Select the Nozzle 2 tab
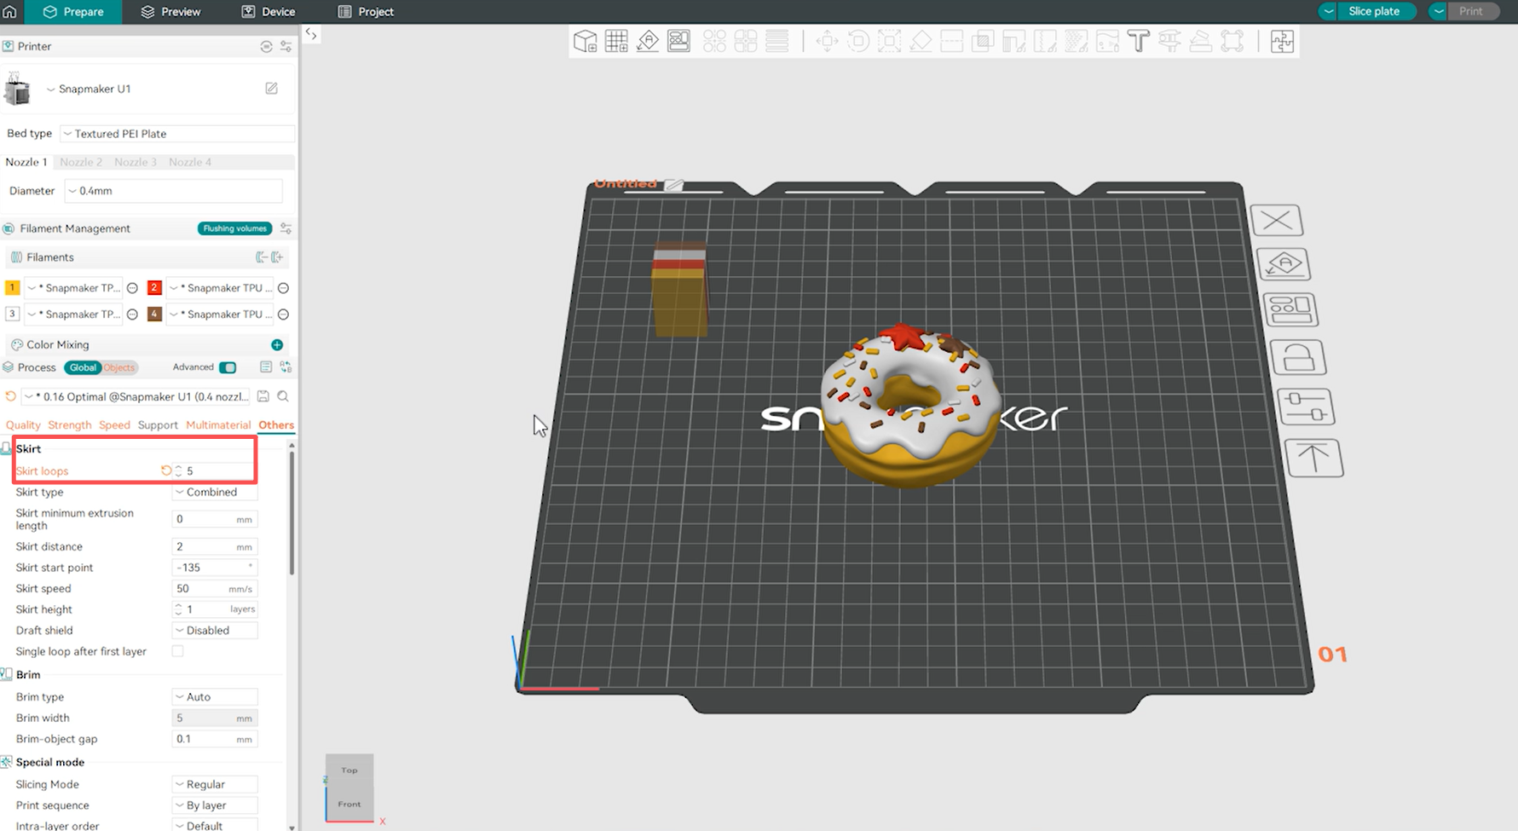Screen dimensions: 1518x831 (81, 162)
